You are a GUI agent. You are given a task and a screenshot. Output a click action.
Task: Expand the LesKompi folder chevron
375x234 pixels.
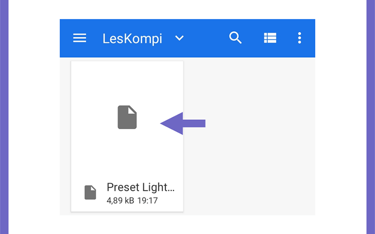(180, 38)
